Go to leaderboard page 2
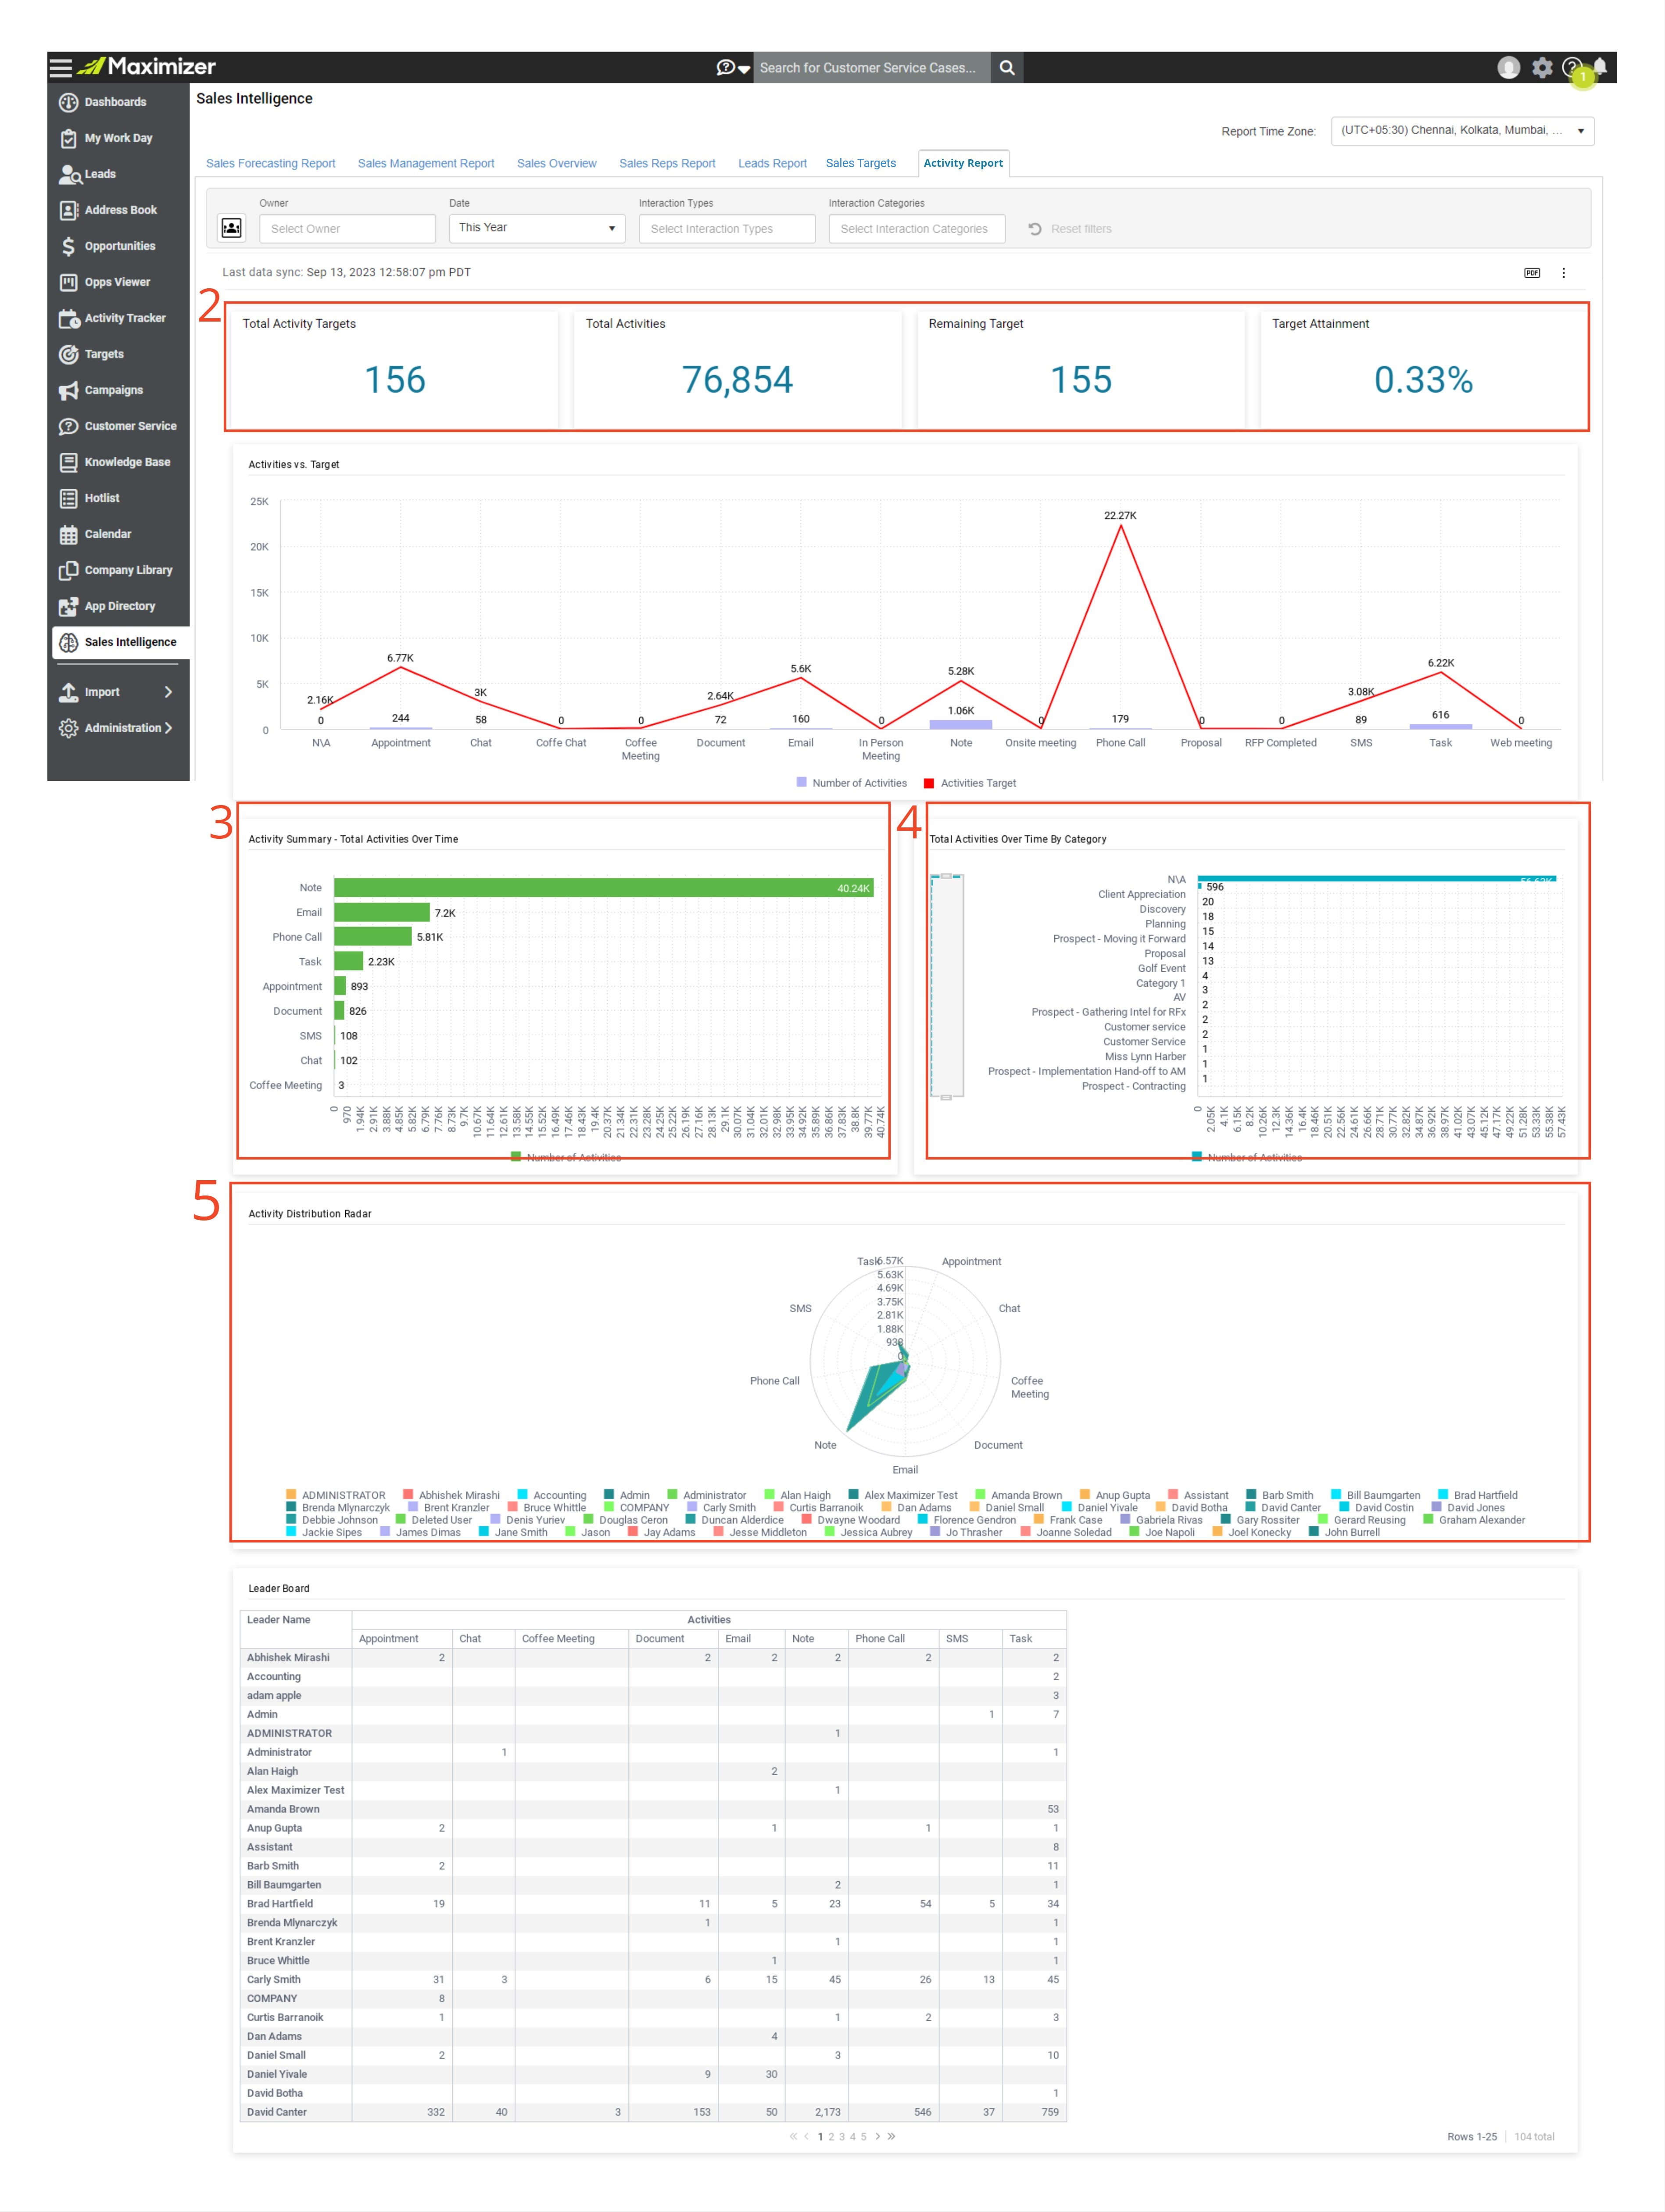1665x2212 pixels. (830, 2137)
